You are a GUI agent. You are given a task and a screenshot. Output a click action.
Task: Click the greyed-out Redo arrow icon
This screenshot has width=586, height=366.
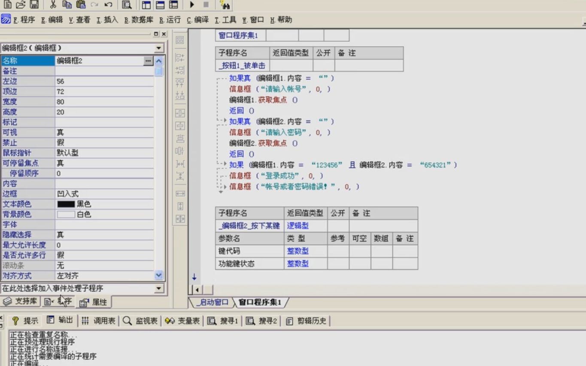point(94,5)
